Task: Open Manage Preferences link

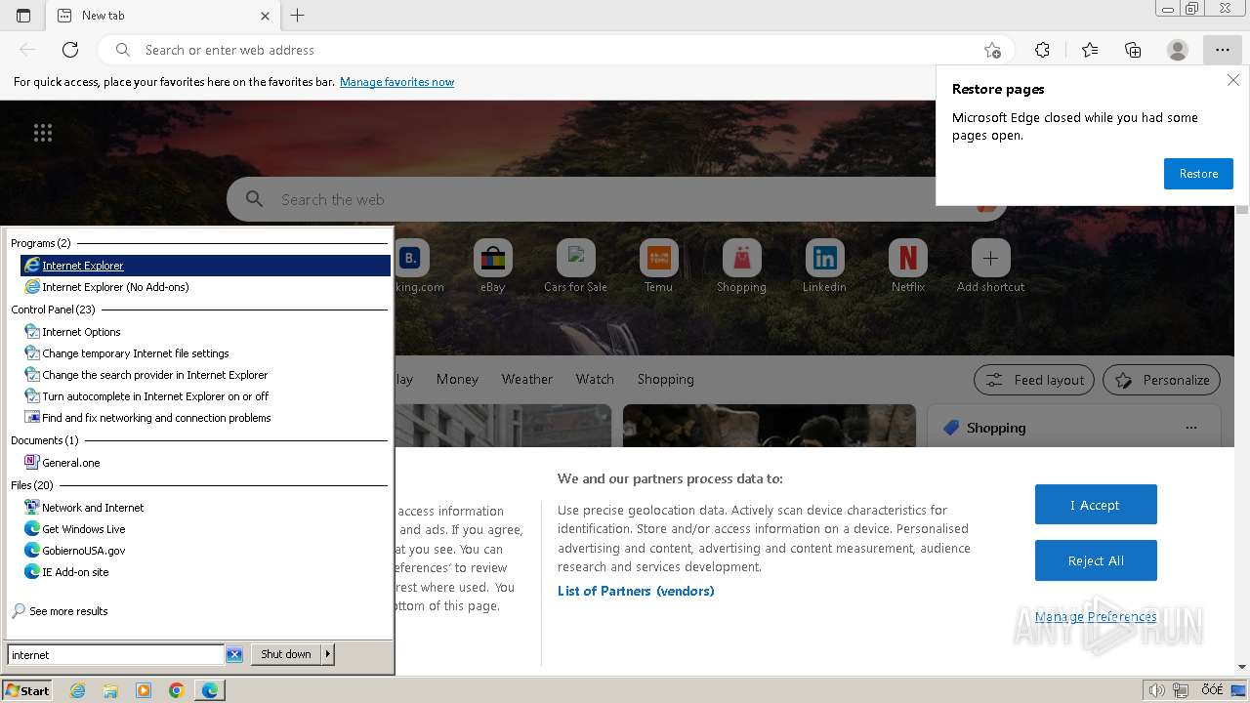Action: 1096,616
